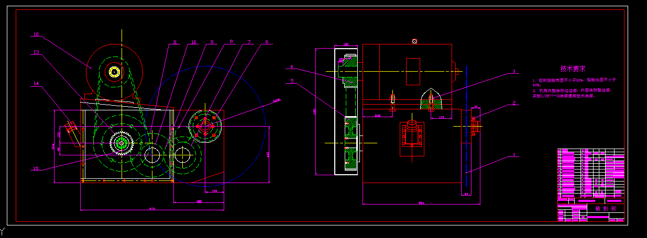Click callout number 14
The image size is (647, 238).
tap(36, 83)
